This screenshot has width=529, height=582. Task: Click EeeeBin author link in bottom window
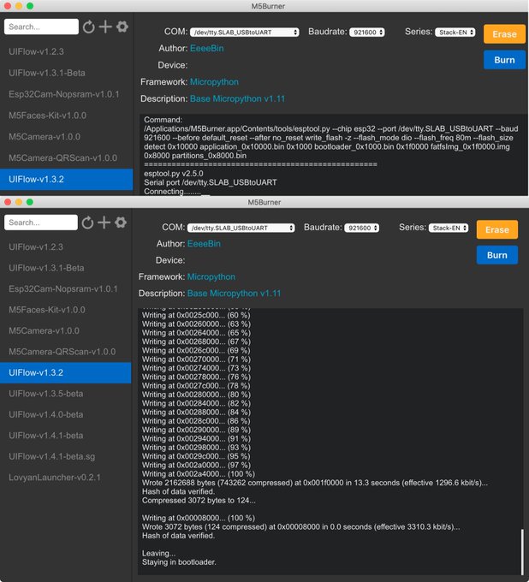(204, 244)
